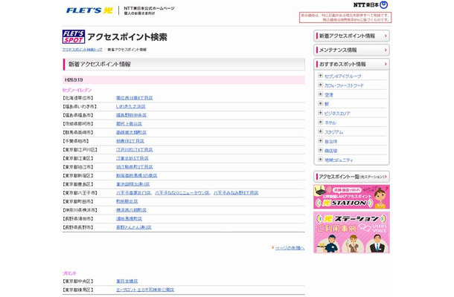
Task: Open the 空港 text link in sidebar
Action: pos(329,95)
